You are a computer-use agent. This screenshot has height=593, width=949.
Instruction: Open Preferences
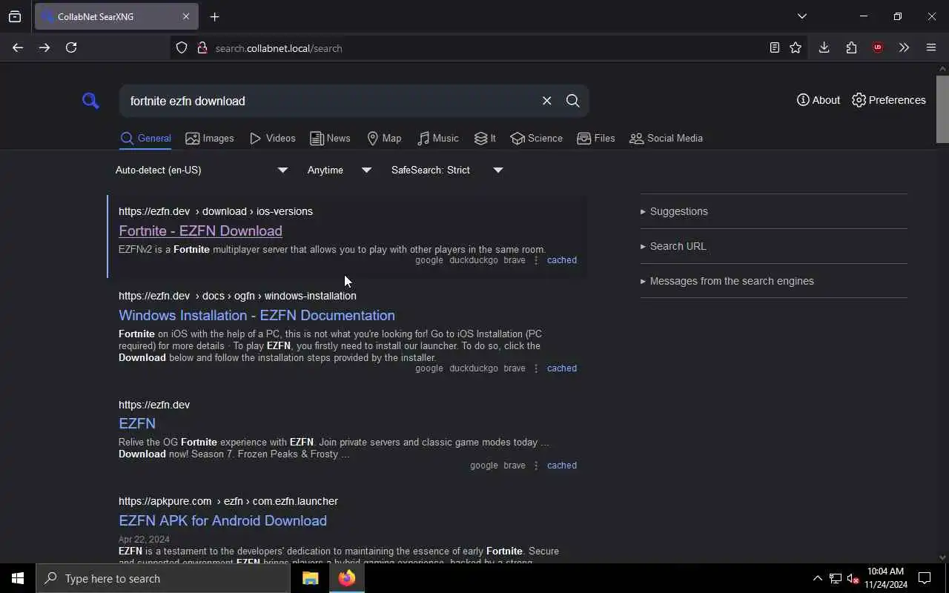click(x=888, y=100)
